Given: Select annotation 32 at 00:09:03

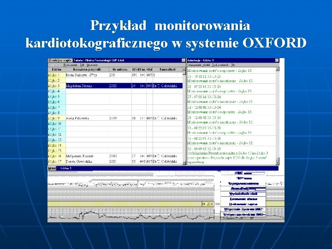Looking at the screenshot, I should (x=231, y=155).
